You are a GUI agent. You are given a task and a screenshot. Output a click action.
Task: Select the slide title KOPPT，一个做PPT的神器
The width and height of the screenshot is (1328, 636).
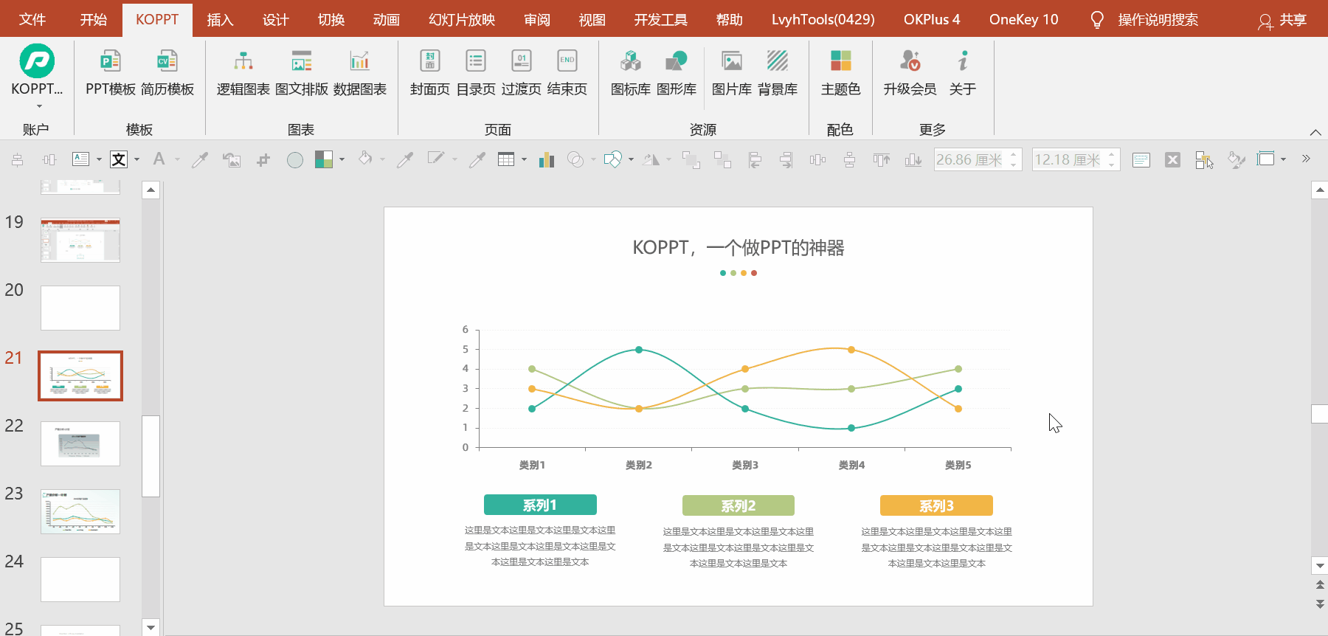pyautogui.click(x=739, y=247)
